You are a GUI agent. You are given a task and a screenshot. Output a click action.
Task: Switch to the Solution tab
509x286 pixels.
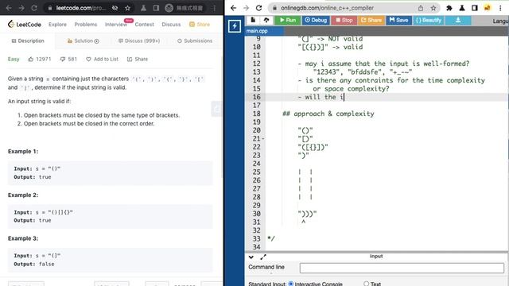83,41
